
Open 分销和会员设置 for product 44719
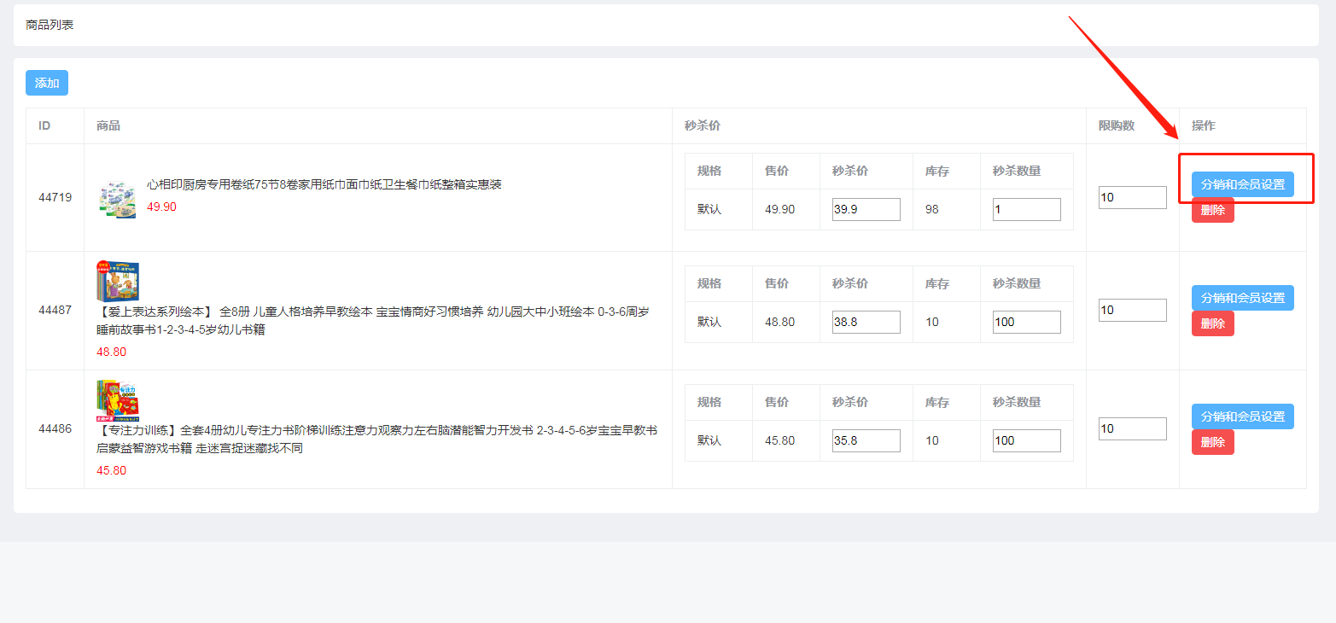tap(1242, 184)
